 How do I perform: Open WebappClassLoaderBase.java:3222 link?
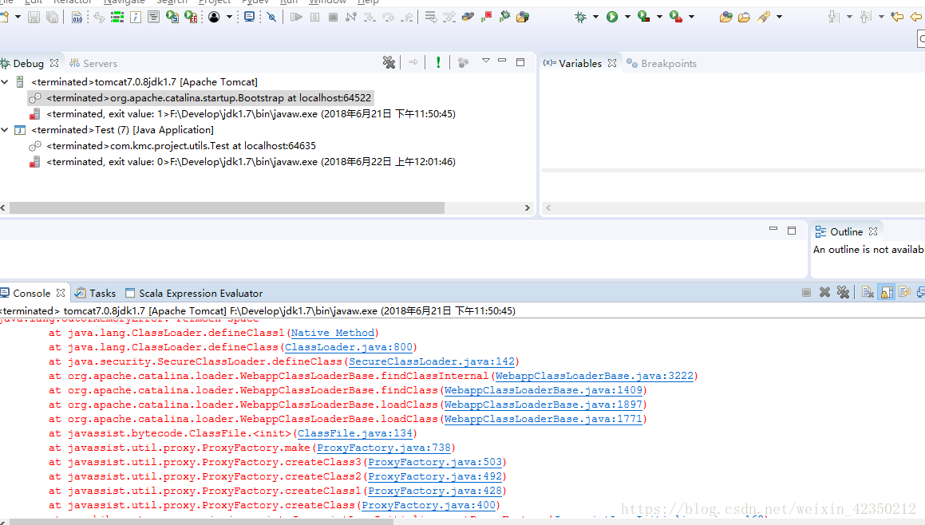point(595,376)
